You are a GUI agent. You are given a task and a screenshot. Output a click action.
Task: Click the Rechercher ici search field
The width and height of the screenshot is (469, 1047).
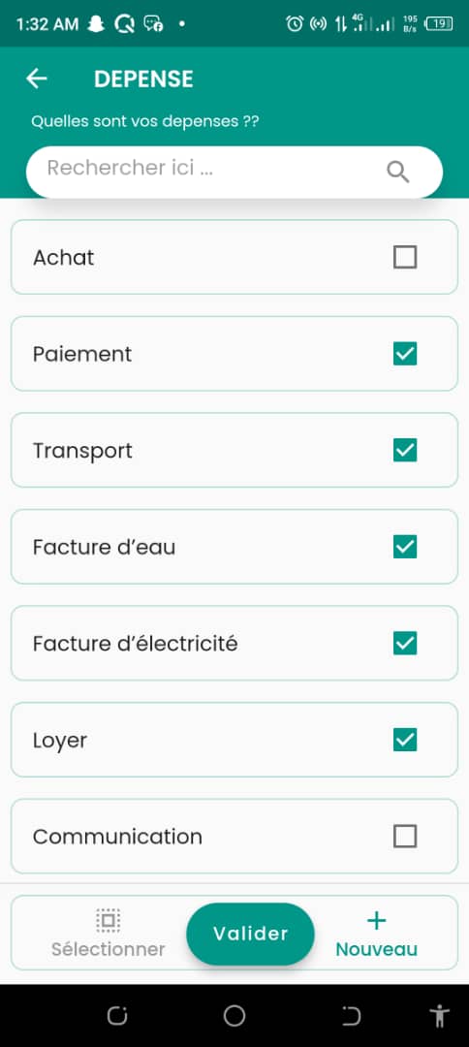234,173
